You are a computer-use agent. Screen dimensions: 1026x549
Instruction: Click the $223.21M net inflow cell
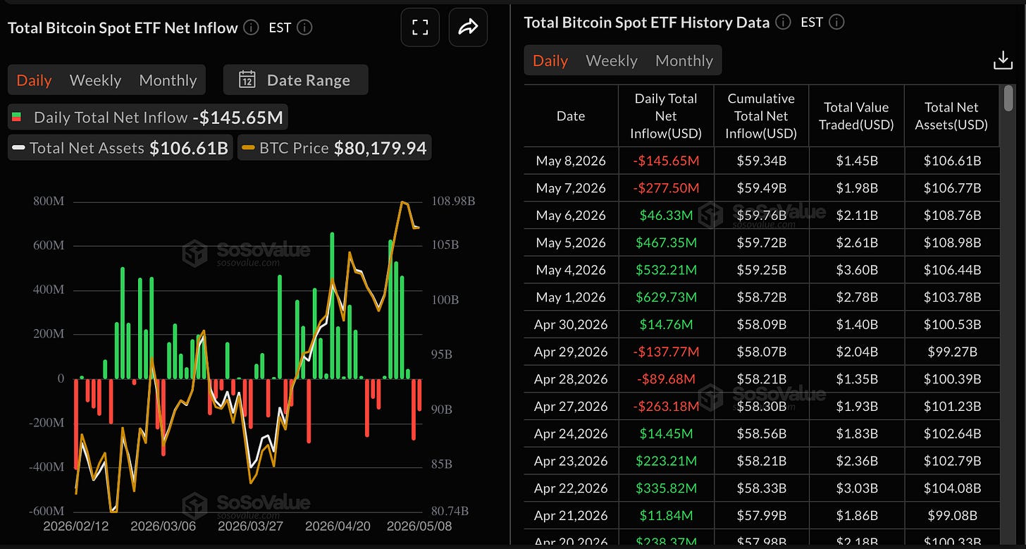(666, 462)
